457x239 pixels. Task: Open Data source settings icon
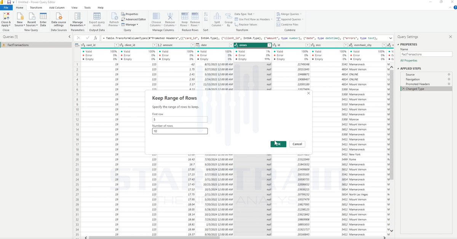point(59,16)
